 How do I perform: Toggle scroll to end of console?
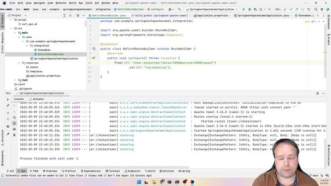(14, 123)
